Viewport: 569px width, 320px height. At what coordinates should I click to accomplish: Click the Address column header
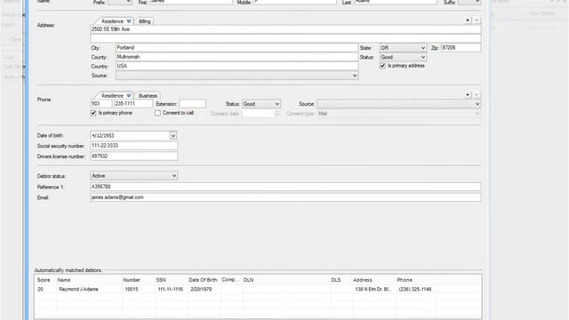pyautogui.click(x=363, y=280)
